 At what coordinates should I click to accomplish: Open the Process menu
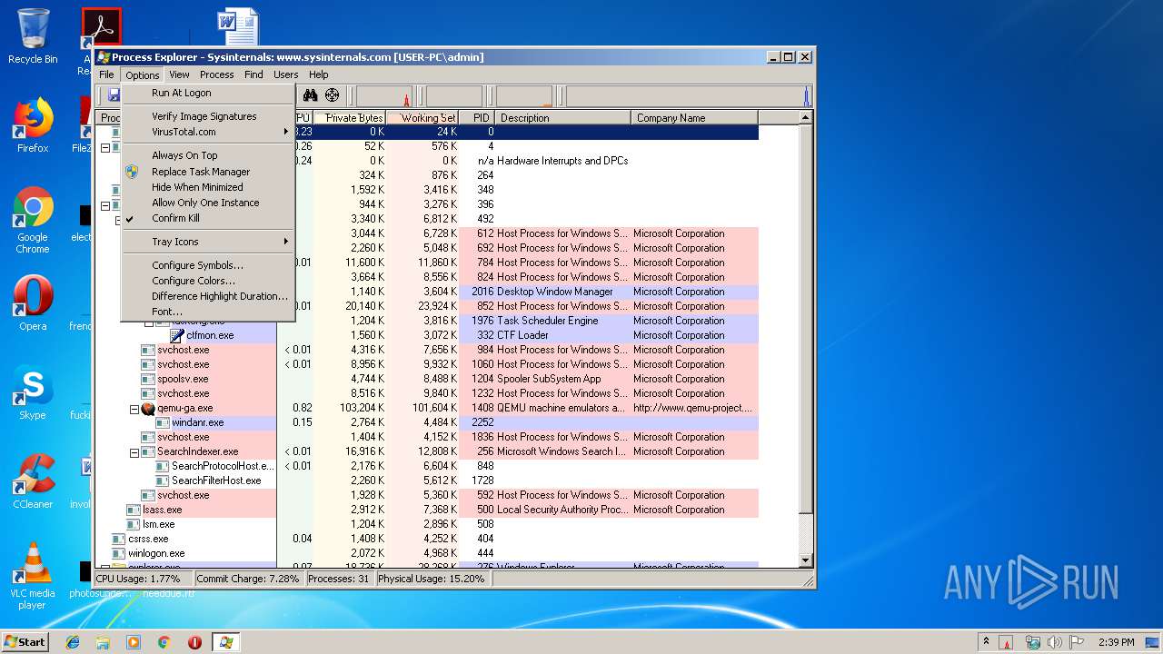[x=216, y=74]
